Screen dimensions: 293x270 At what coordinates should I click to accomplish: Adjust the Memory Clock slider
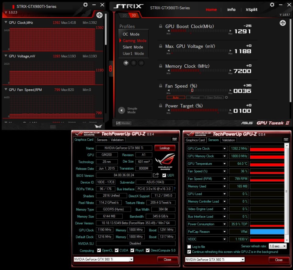[x=199, y=70]
